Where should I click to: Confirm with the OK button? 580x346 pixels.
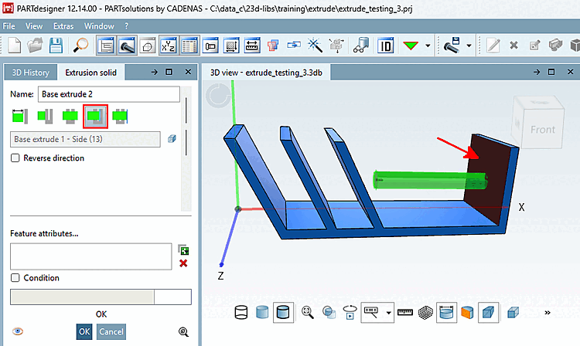pyautogui.click(x=84, y=331)
